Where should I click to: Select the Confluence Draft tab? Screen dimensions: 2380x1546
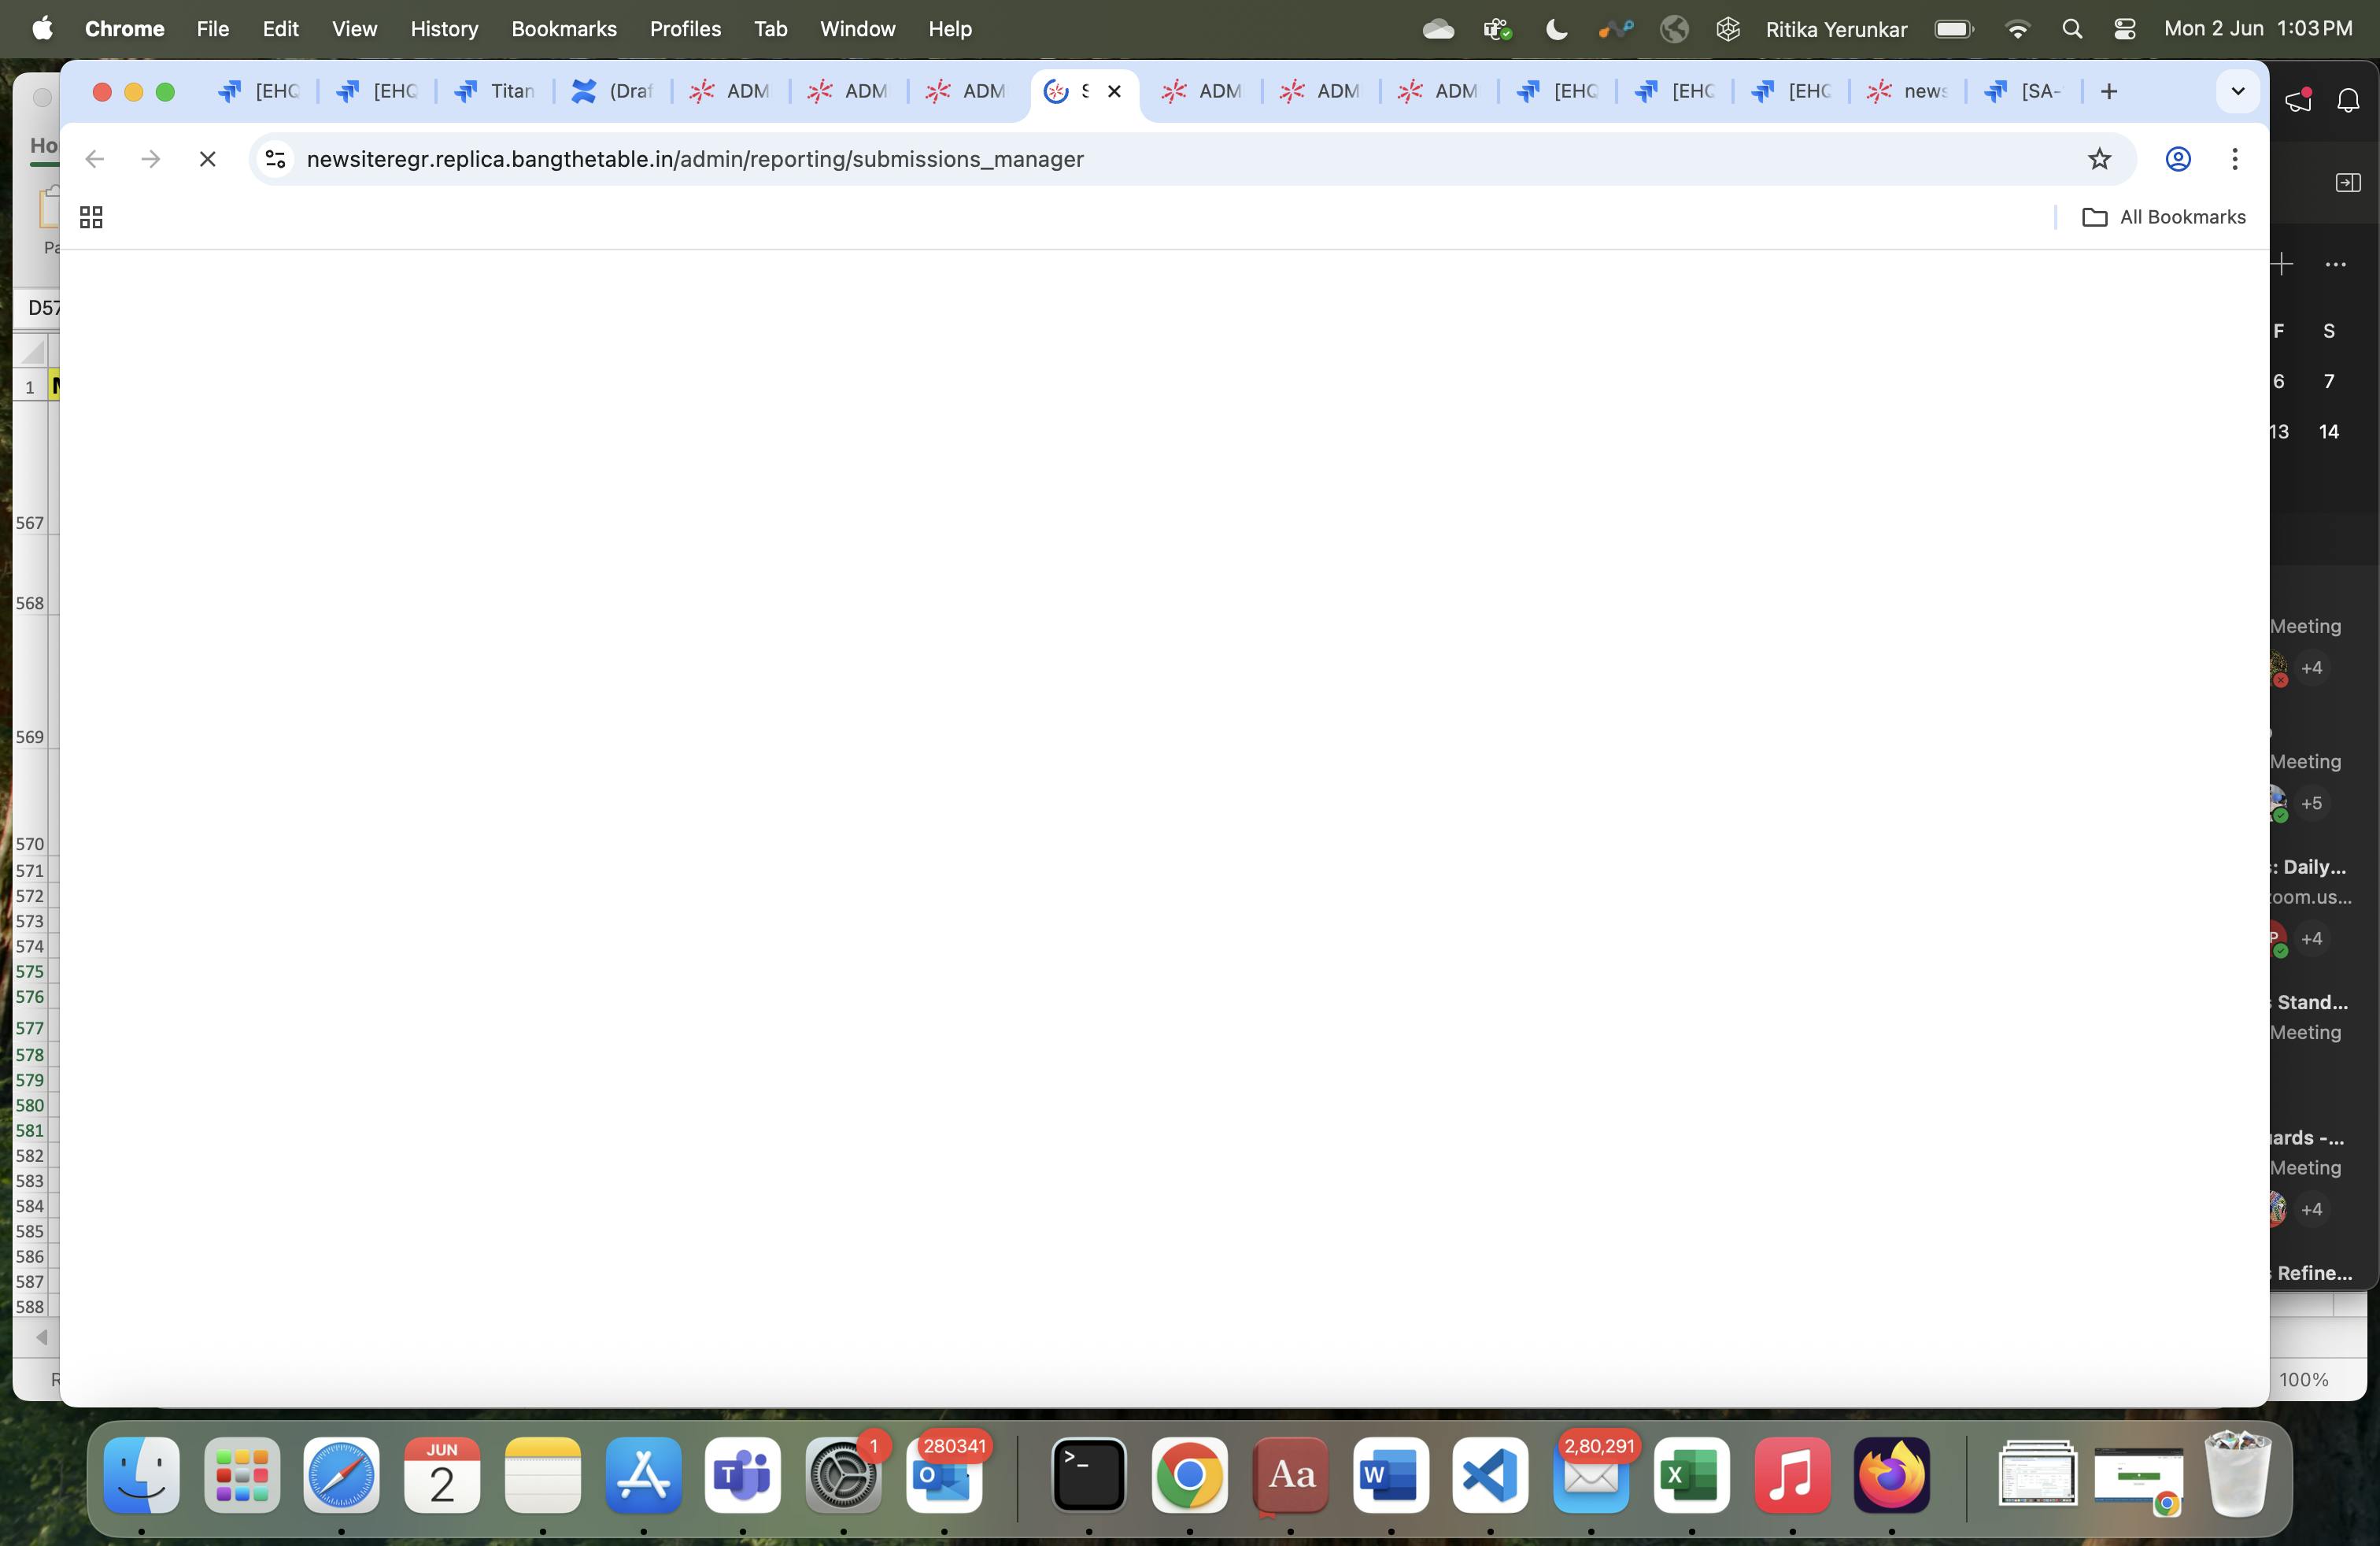612,91
